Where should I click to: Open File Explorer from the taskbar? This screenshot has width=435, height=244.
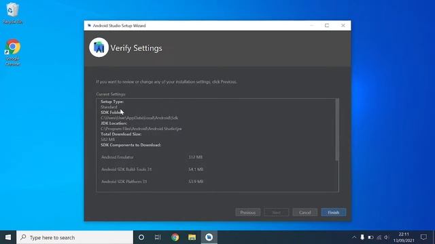(192, 237)
